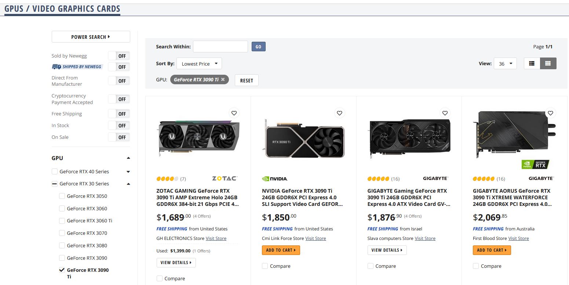Remove GeForce RTX 3090 Ti filter tag

tap(223, 79)
